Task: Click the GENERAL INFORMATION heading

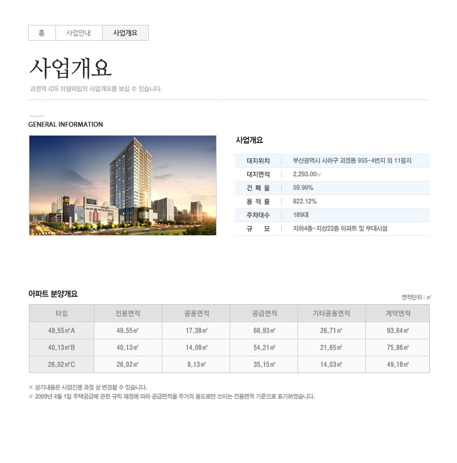Action: pyautogui.click(x=66, y=124)
